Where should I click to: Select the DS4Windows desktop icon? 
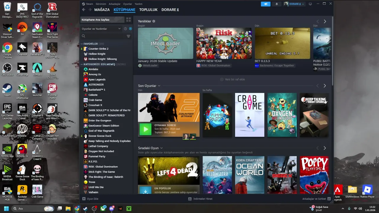click(x=352, y=192)
